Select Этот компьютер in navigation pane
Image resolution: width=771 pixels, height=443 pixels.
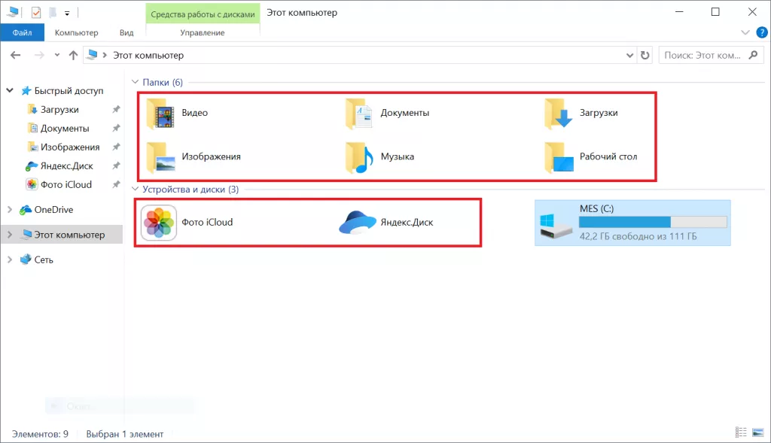[62, 235]
